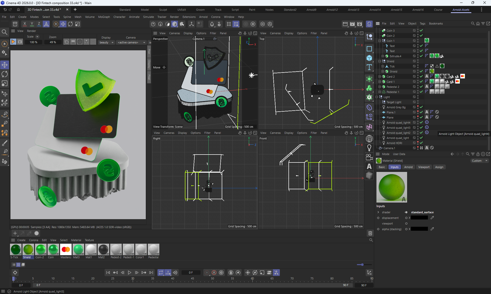Click the Light object icon in palette
Screen dimensions: 491x294
[x=369, y=148]
